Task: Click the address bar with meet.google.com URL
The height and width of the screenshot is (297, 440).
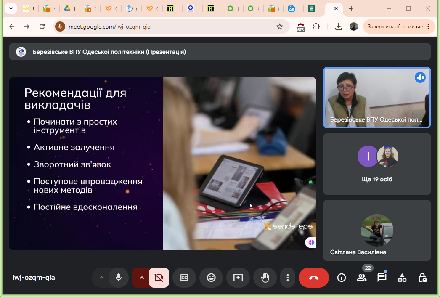Action: coord(168,27)
